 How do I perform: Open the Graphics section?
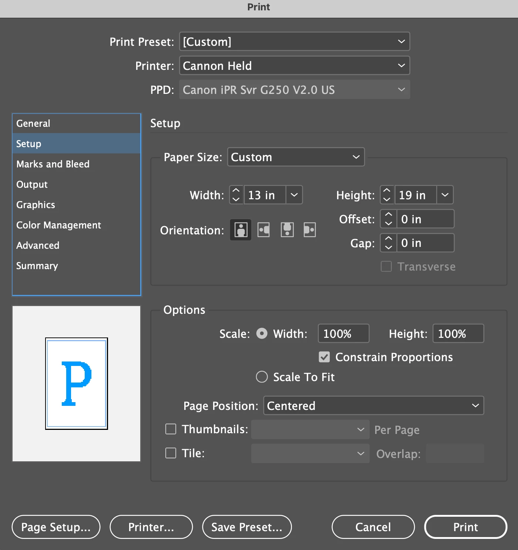[77, 204]
